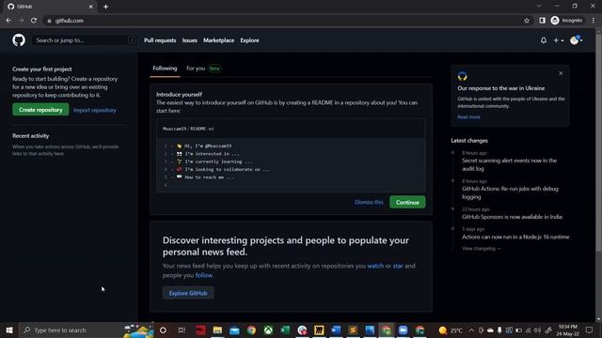Go to Marketplace
Image resolution: width=602 pixels, height=338 pixels.
(218, 40)
